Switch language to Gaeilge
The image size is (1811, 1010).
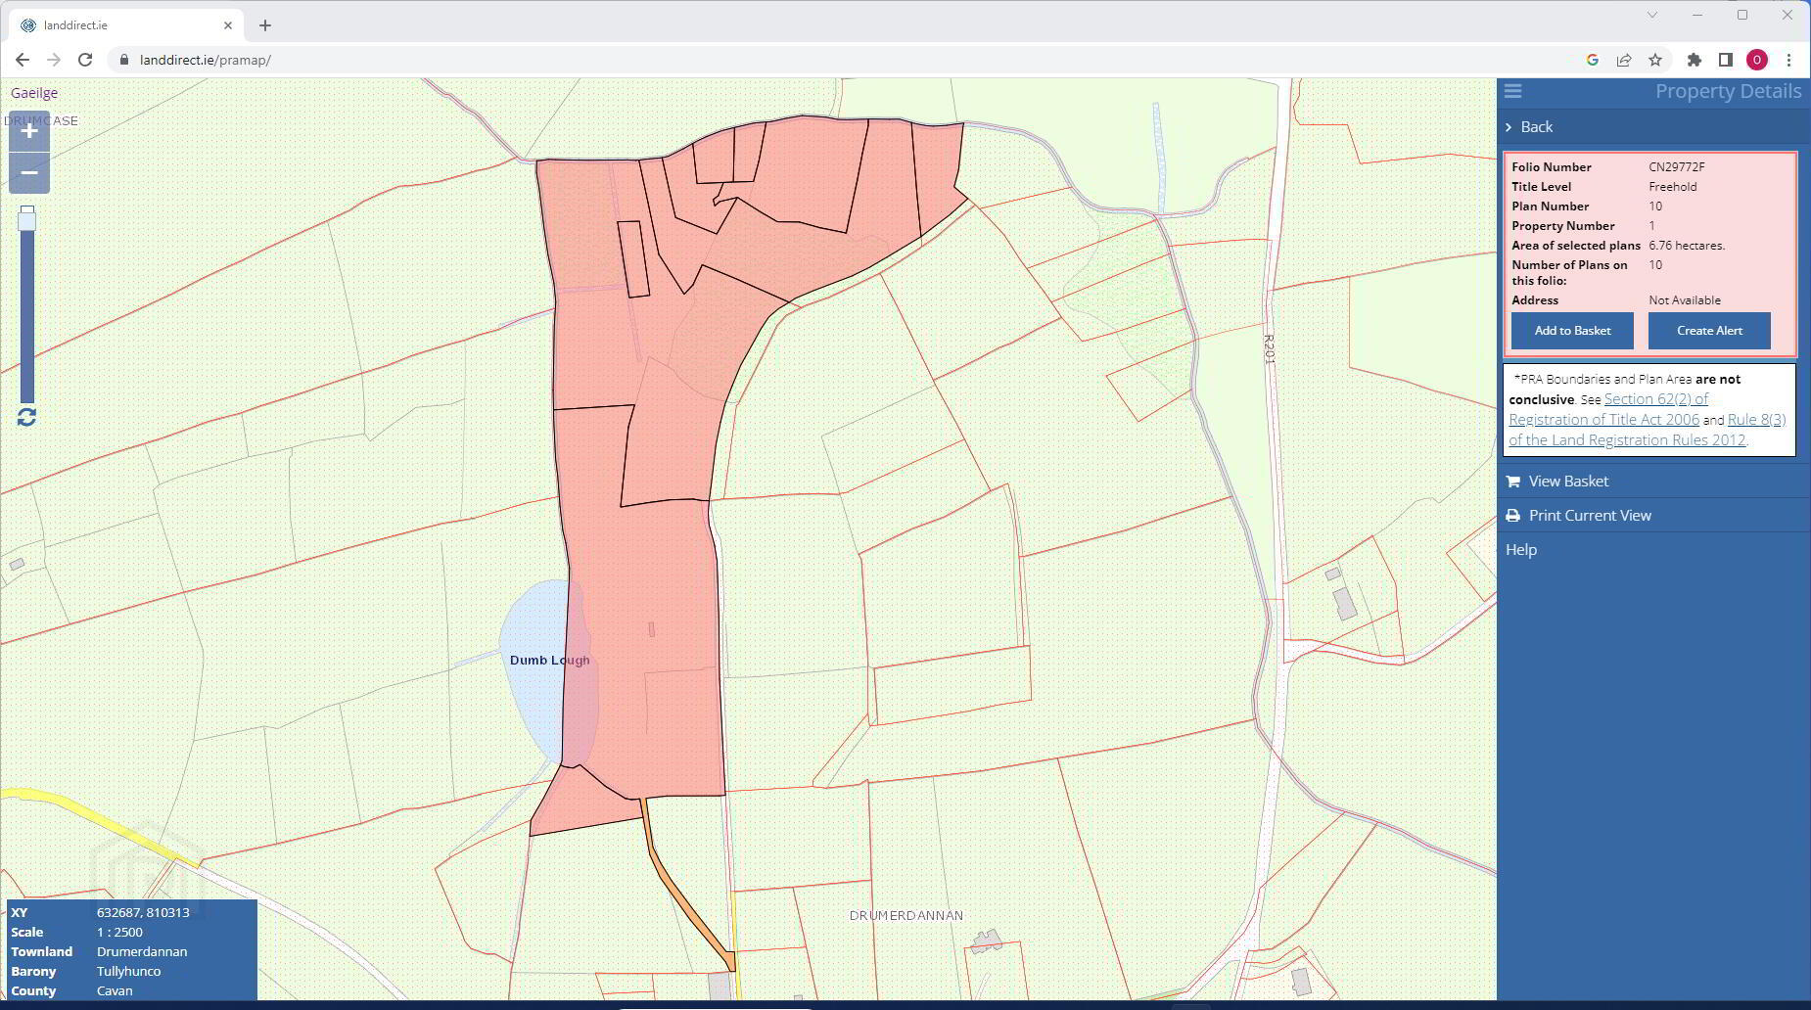[34, 93]
